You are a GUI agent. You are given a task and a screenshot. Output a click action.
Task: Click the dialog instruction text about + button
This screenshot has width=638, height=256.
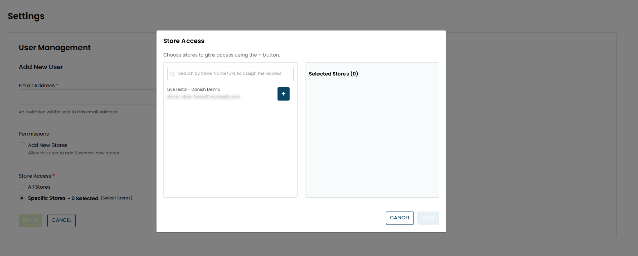click(x=221, y=55)
